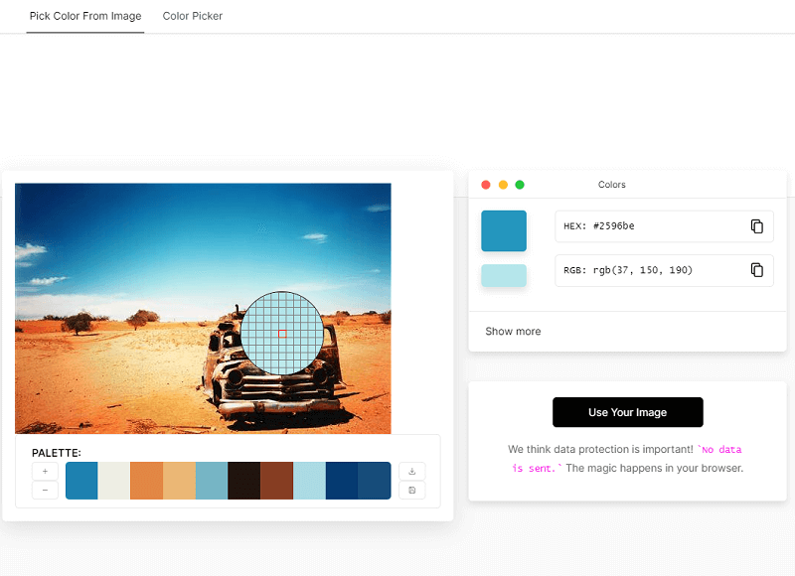Expand Show more in Colors panel
This screenshot has height=576, width=795.
point(513,332)
